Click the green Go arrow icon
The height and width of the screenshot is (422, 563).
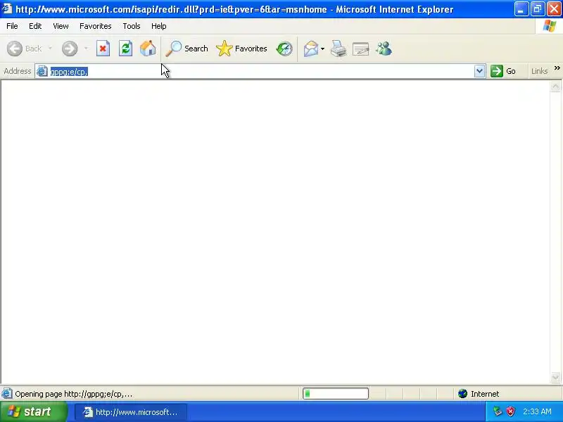tap(497, 71)
